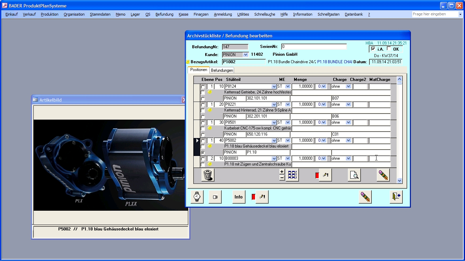Viewport: 465px width, 261px height.
Task: Click the pencil icon beside the exit door
Action: pyautogui.click(x=365, y=197)
